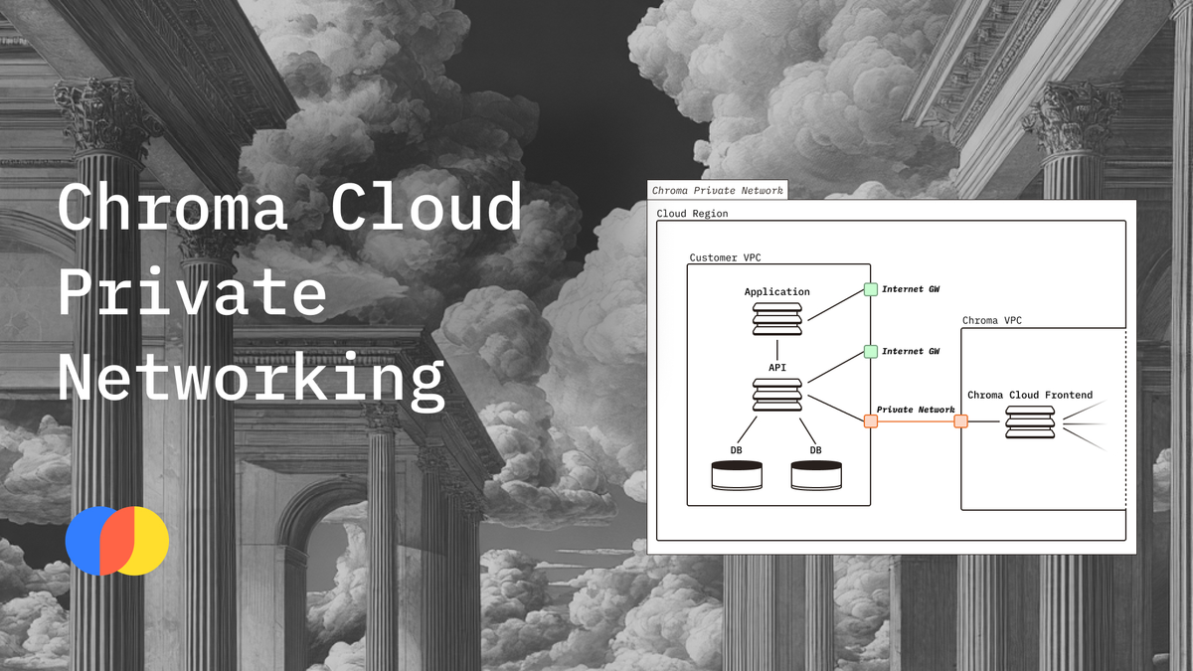The image size is (1193, 671).
Task: Click the Customer VPC label
Action: point(726,257)
